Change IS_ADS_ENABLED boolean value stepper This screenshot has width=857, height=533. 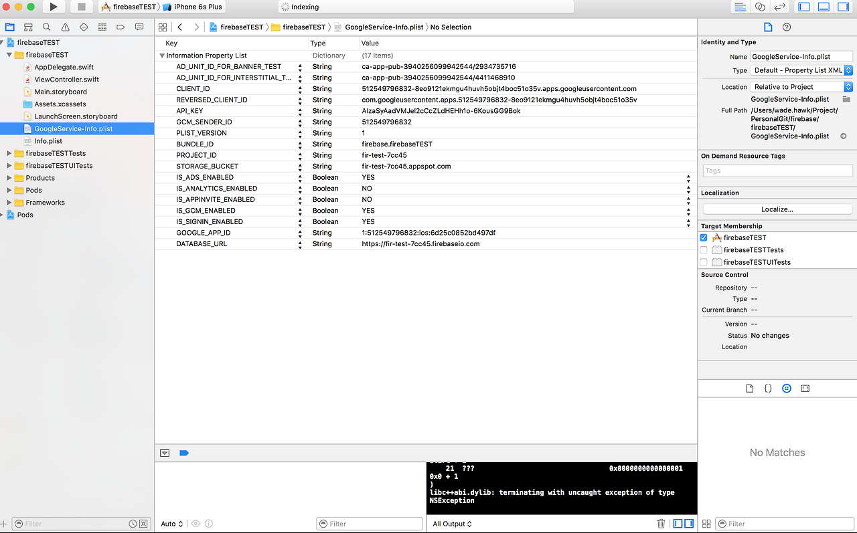click(x=688, y=178)
